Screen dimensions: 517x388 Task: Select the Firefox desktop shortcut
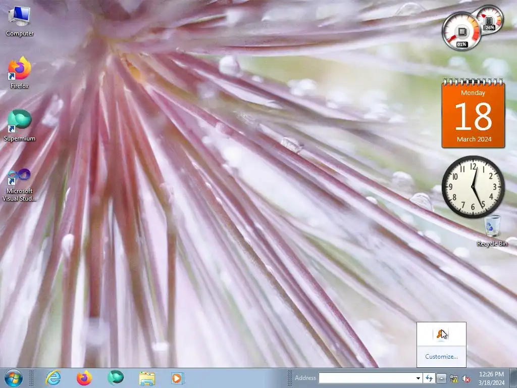point(20,73)
